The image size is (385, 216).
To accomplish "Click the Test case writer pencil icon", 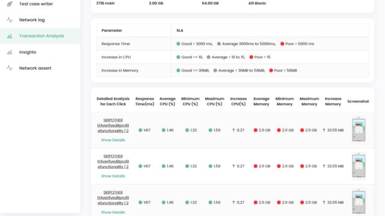I will (x=10, y=4).
